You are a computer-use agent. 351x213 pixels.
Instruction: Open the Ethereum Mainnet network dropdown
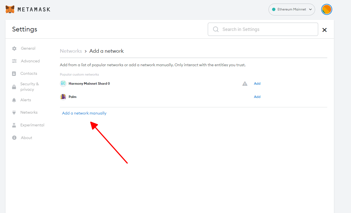[292, 9]
